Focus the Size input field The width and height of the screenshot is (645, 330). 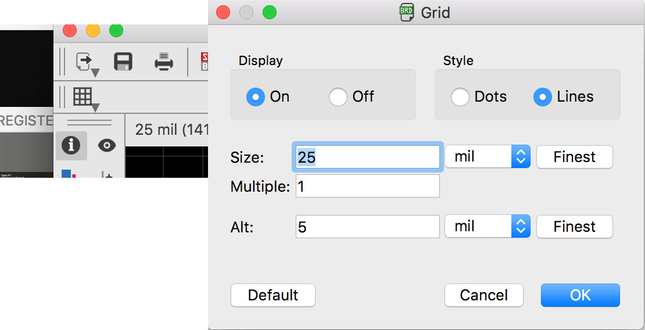(x=368, y=157)
